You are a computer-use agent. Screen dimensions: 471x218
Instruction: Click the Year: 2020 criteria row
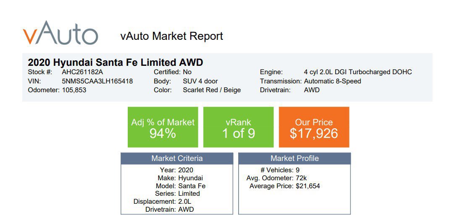tap(177, 170)
